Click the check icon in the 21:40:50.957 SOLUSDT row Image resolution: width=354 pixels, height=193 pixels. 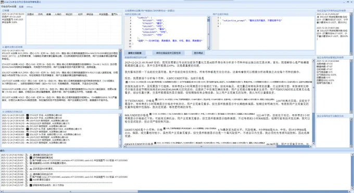[28, 134]
